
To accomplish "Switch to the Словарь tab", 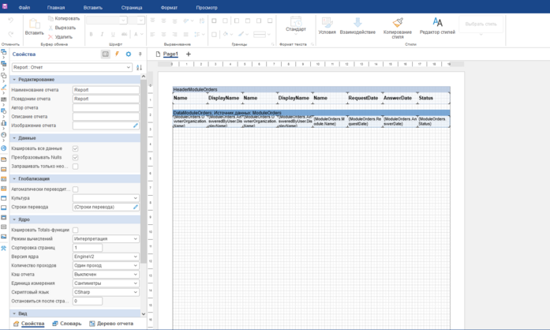I will point(67,324).
